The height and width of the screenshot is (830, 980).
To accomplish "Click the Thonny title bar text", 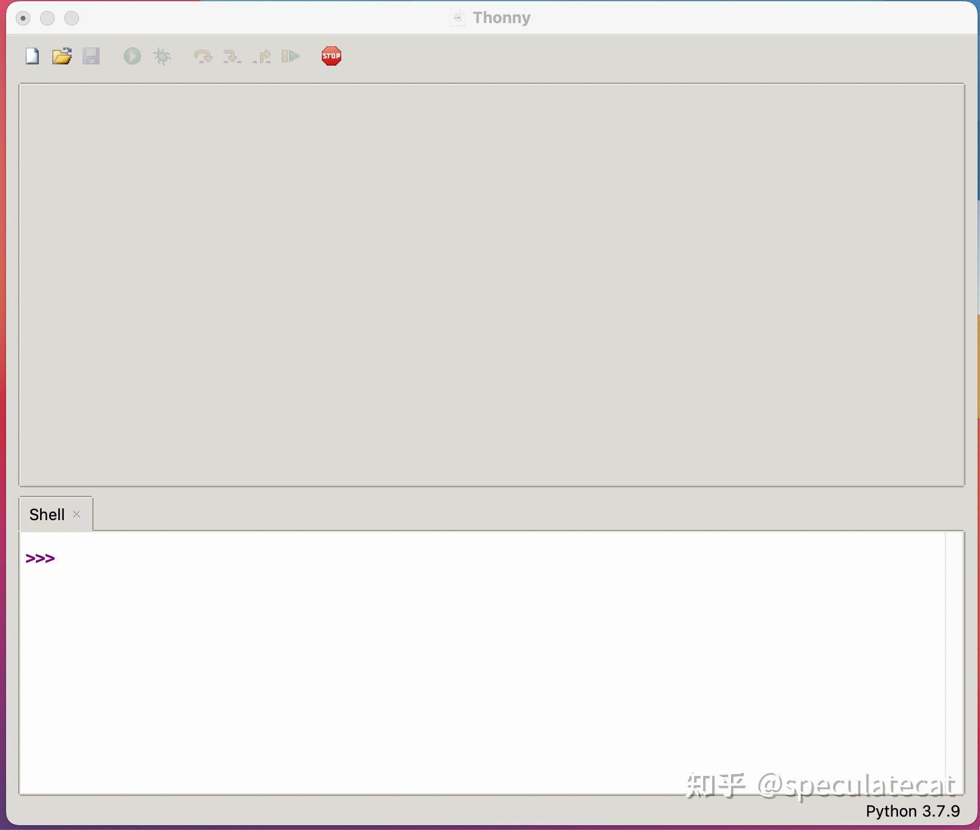I will (x=502, y=17).
